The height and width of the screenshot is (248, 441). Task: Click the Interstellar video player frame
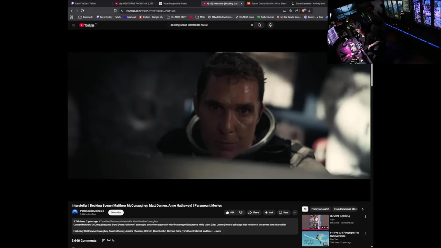click(219, 115)
